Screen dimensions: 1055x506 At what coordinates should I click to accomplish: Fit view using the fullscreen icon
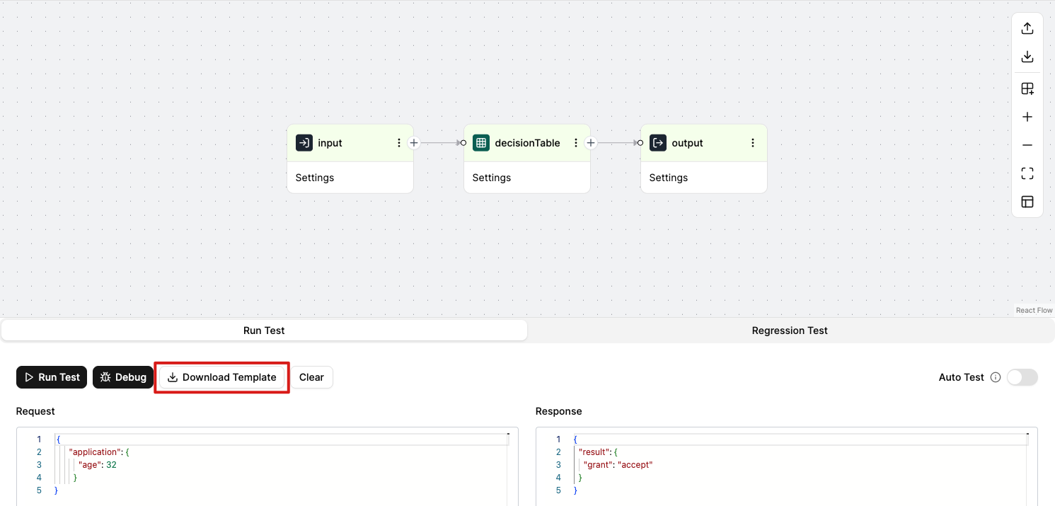coord(1027,173)
